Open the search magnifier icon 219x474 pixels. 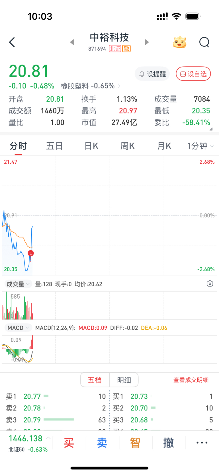(x=204, y=42)
